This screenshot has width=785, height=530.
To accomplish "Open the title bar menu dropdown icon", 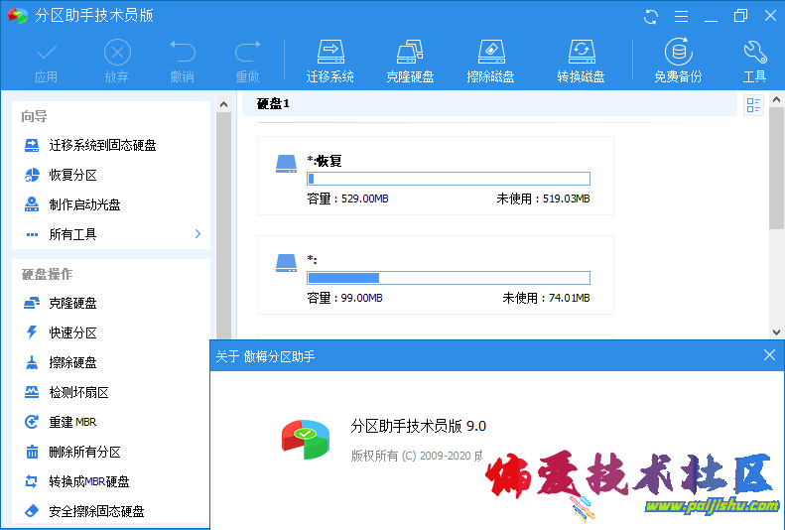I will pyautogui.click(x=680, y=16).
